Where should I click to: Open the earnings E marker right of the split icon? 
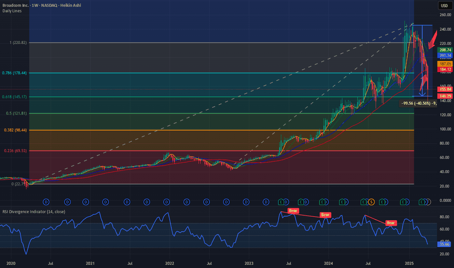pyautogui.click(x=382, y=202)
